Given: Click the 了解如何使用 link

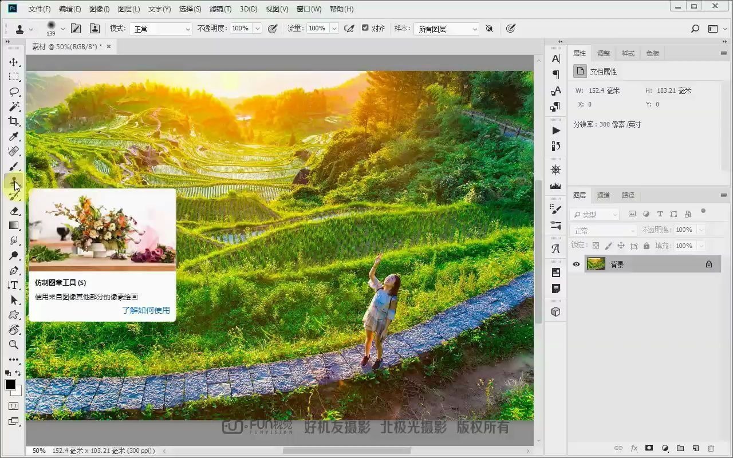Looking at the screenshot, I should point(146,310).
